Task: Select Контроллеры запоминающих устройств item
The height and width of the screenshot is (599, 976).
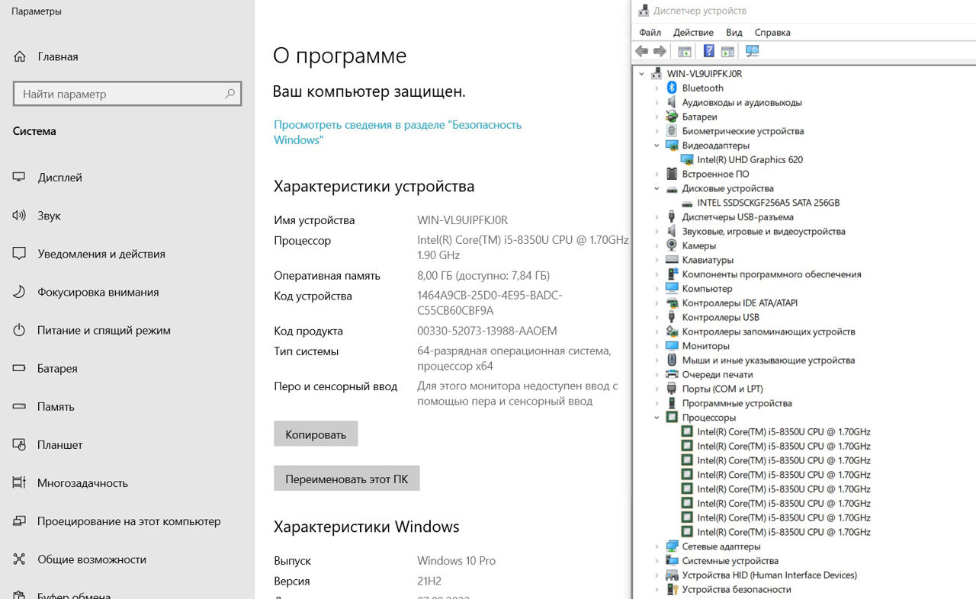Action: click(769, 332)
